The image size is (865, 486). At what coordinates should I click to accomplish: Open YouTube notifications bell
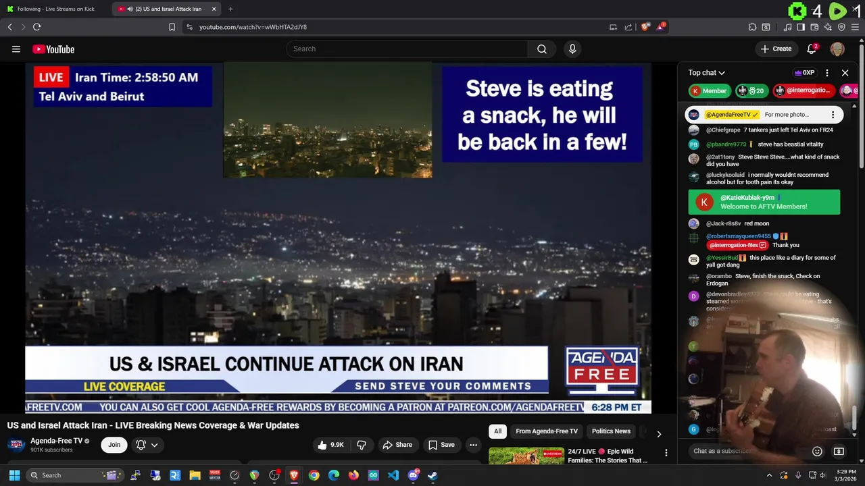812,49
